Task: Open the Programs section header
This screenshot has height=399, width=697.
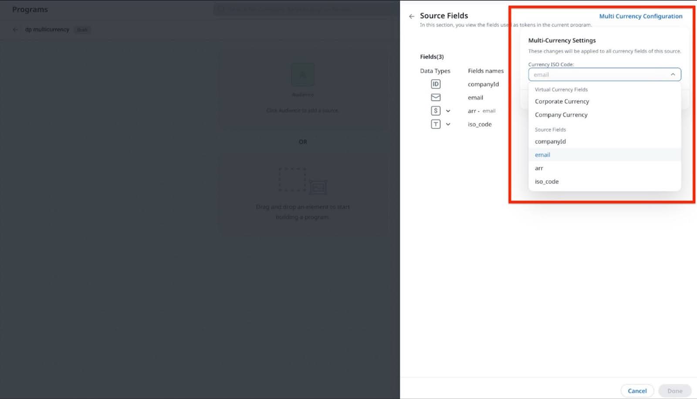Action: pos(30,9)
